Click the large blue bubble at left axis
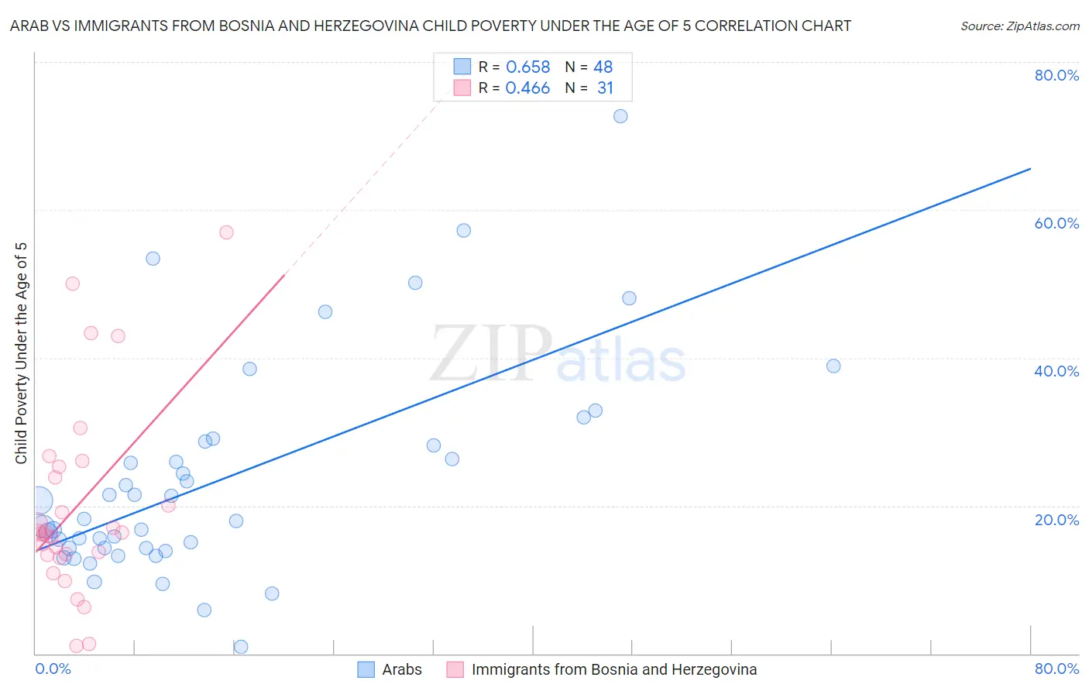Image resolution: width=1089 pixels, height=691 pixels. click(x=39, y=501)
